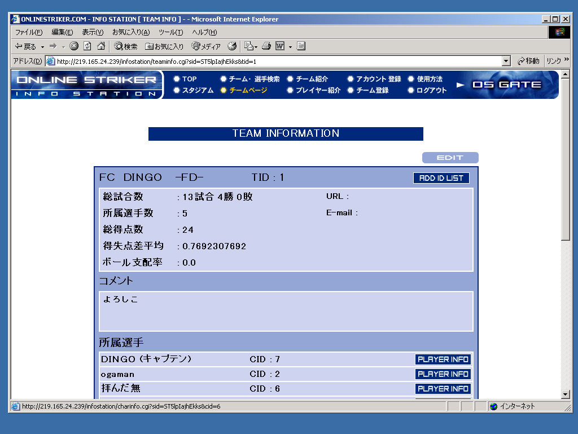Expand the address bar dropdown arrow
Screen dimensions: 578x434
pyautogui.click(x=506, y=61)
